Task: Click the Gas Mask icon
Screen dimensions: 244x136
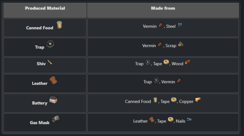Action: tap(55, 120)
